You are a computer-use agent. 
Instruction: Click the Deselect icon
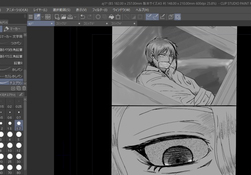[x=127, y=17]
